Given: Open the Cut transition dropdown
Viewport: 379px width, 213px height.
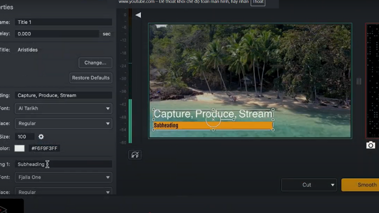Looking at the screenshot, I should pyautogui.click(x=309, y=185).
